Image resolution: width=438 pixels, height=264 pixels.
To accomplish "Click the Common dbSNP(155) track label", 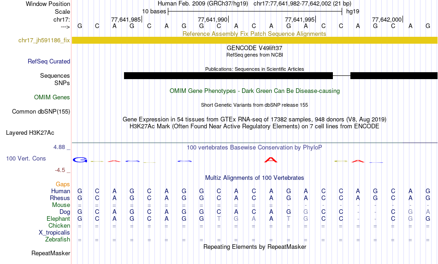I will tap(41, 111).
